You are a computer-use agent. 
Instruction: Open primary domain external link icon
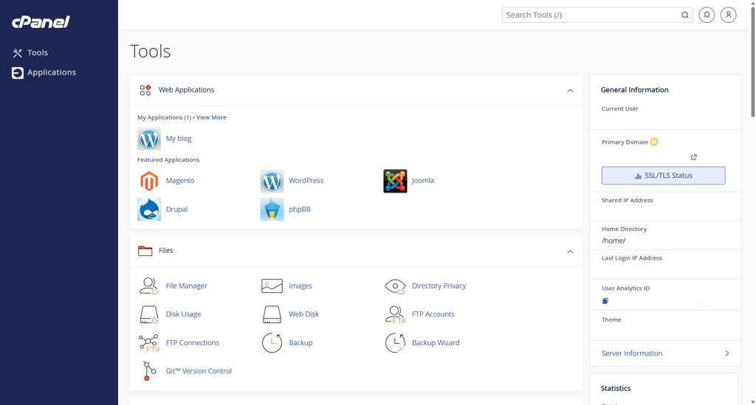tap(693, 157)
